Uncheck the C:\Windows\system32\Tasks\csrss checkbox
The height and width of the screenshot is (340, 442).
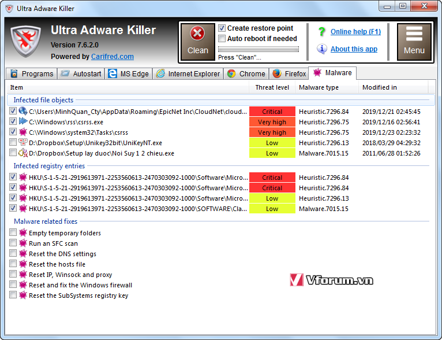click(13, 132)
